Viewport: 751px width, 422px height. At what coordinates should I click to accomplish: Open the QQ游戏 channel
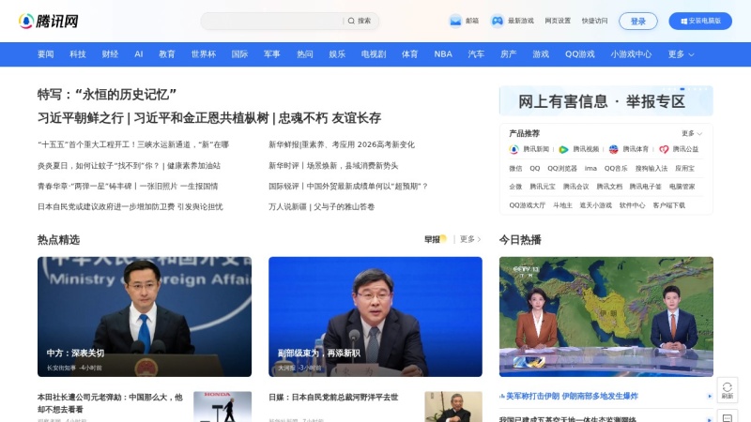579,54
